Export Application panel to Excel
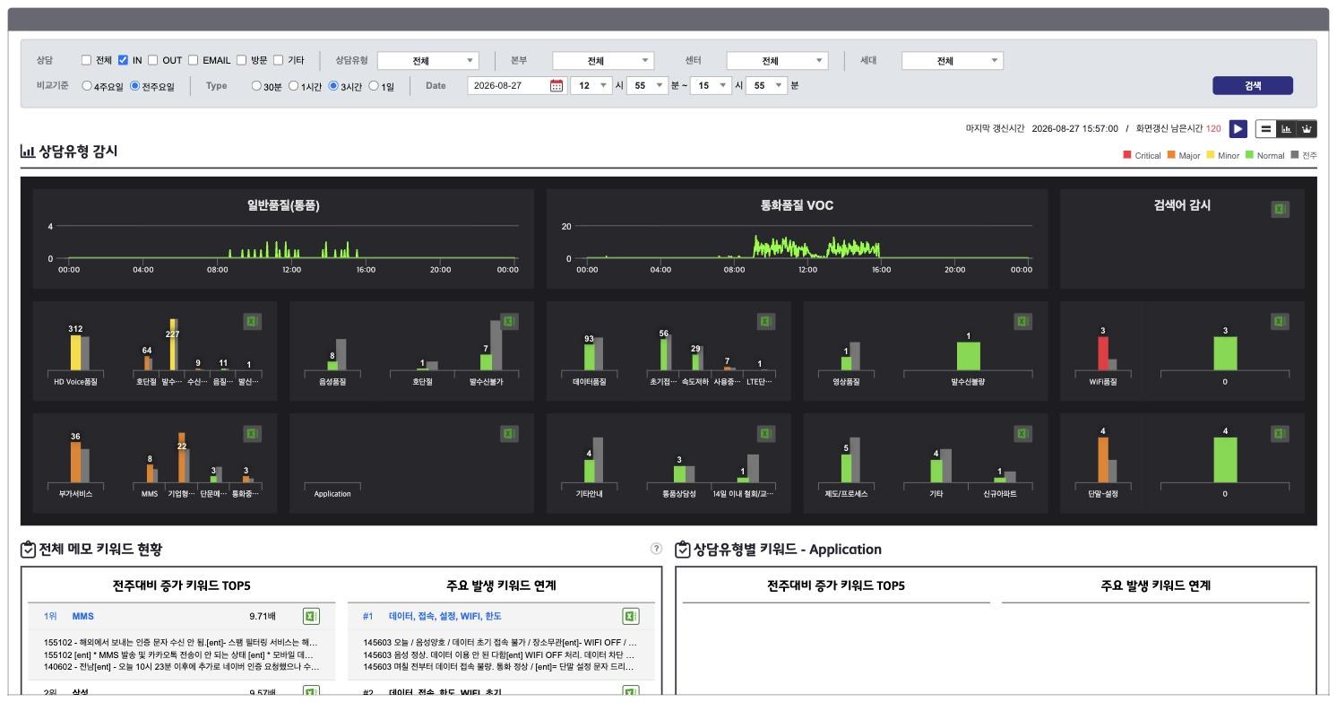The height and width of the screenshot is (728, 1337). pos(509,433)
